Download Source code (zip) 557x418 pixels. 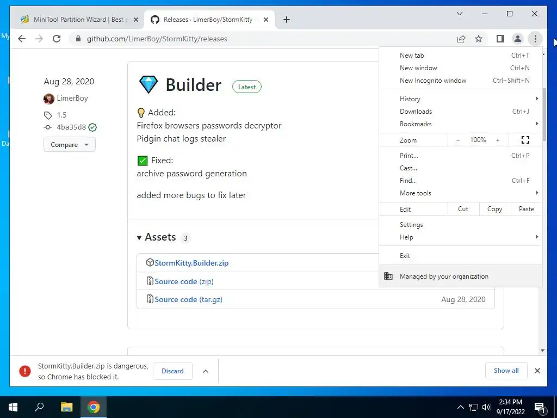184,281
